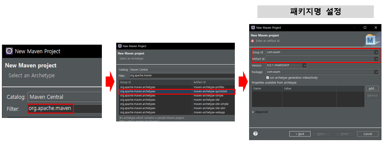Toggle run archetype generation interactively checkbox
The image size is (384, 142).
coord(268,77)
